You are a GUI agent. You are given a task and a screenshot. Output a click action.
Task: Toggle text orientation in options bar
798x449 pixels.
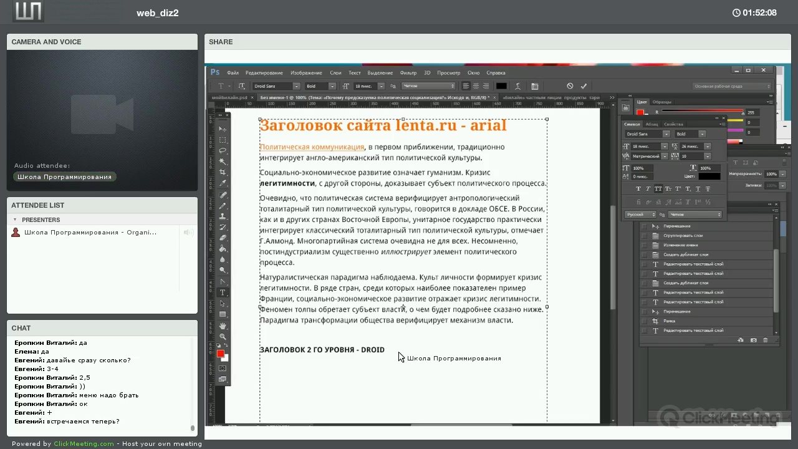coord(242,86)
